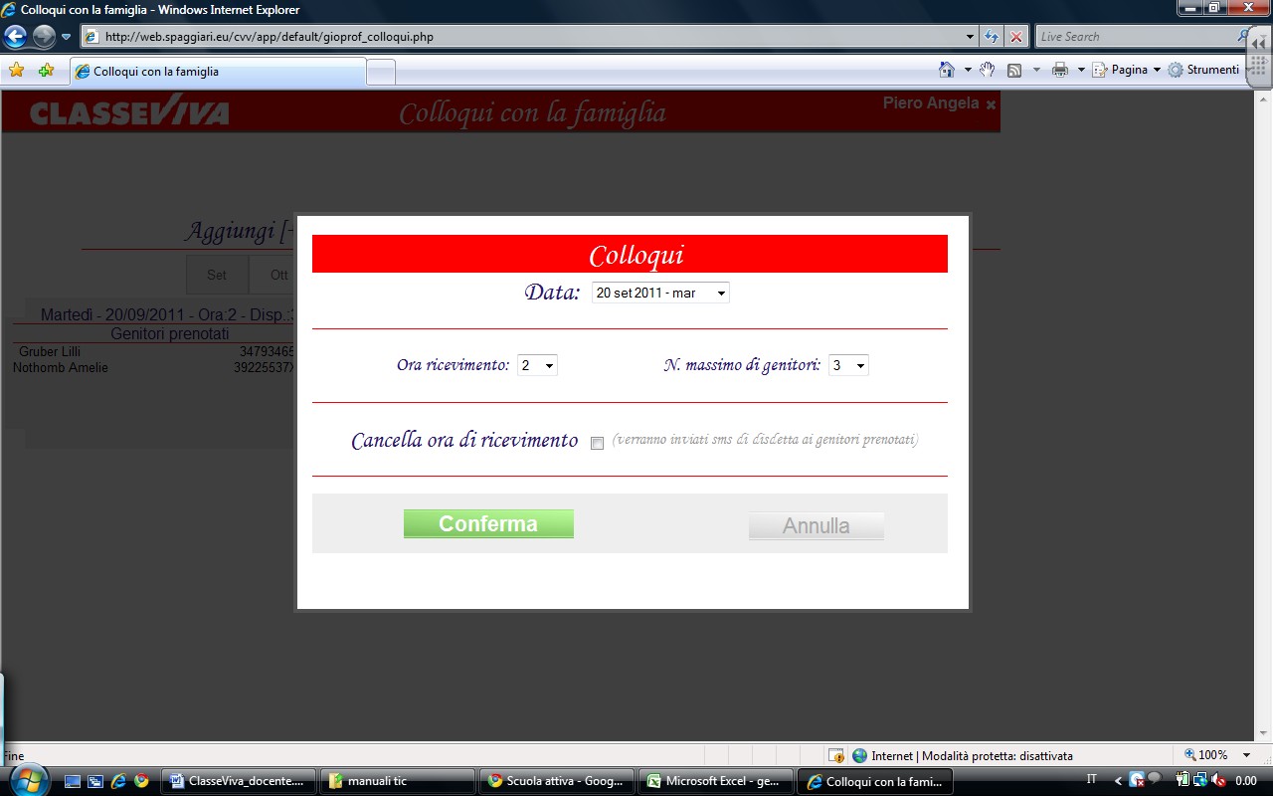Open the Data dropdown showing 20 set 2011
Viewport: 1273px width, 796px height.
[x=660, y=294]
